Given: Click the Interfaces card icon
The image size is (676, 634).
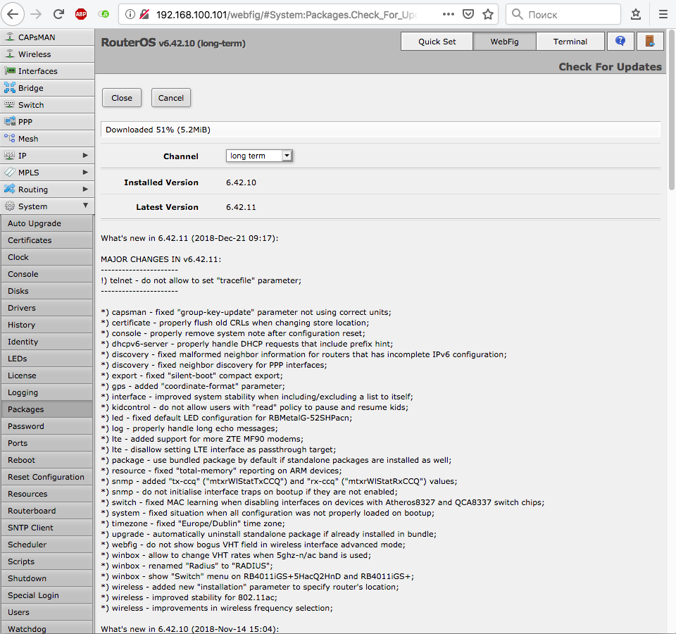Looking at the screenshot, I should [x=9, y=70].
